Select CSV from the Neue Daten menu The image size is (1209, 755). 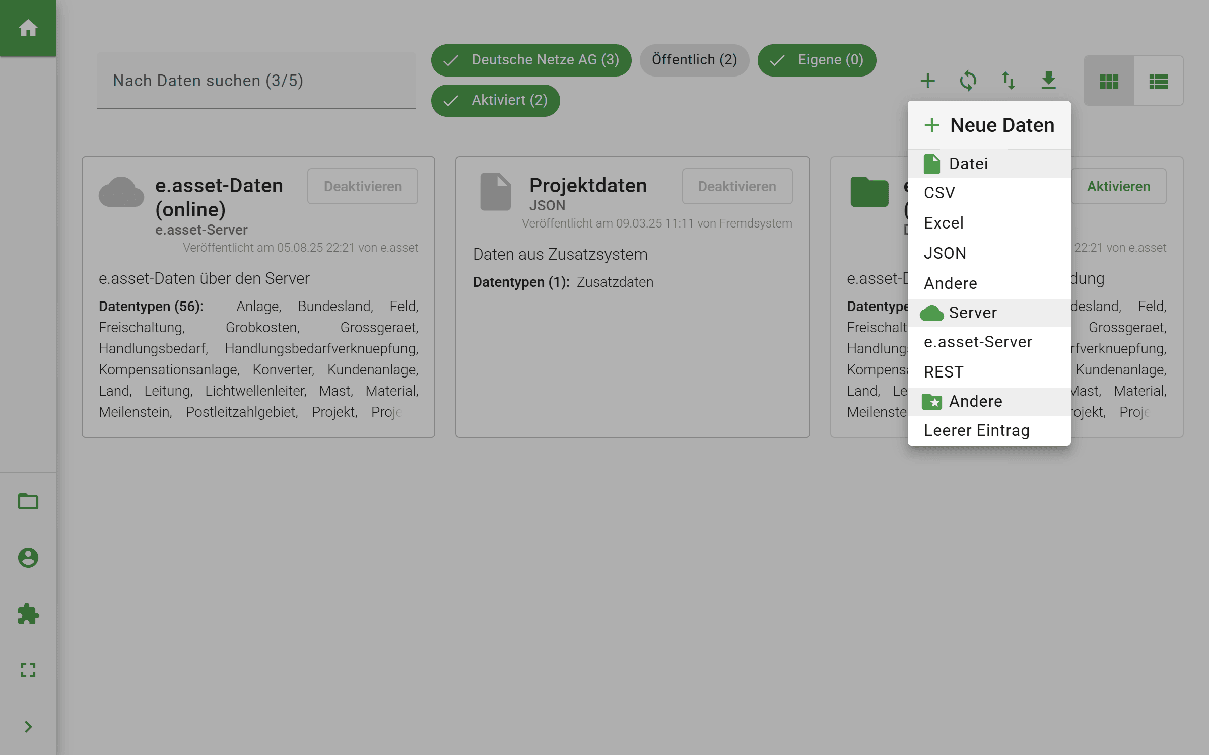938,192
